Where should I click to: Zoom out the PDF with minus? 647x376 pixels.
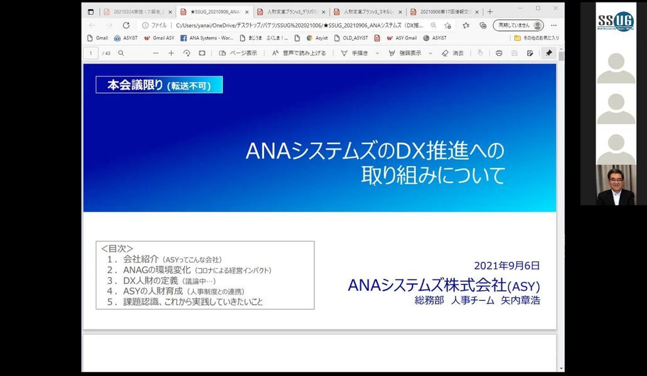pyautogui.click(x=156, y=53)
